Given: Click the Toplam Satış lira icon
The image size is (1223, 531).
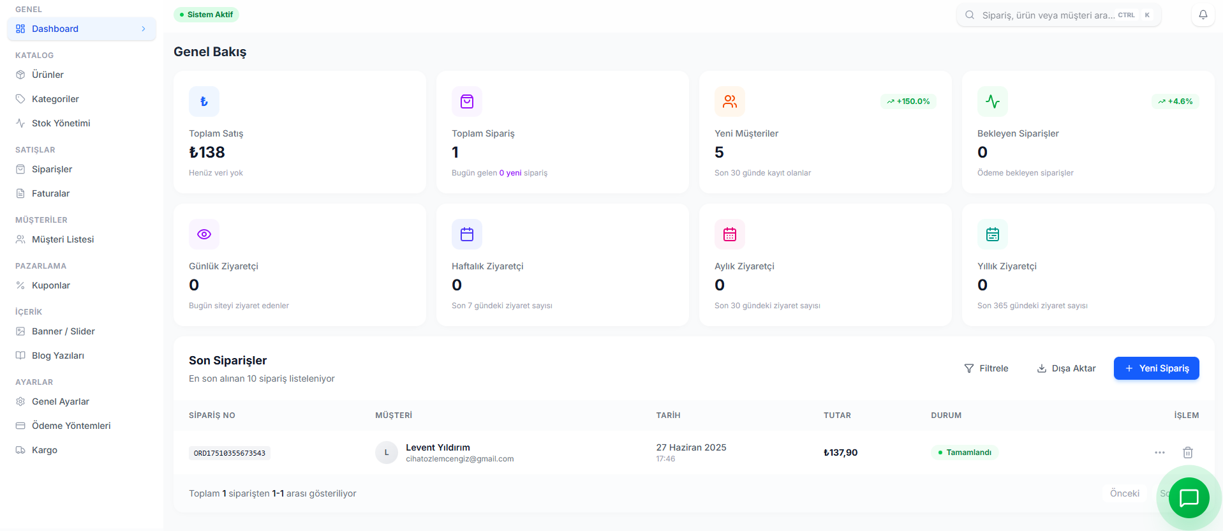Looking at the screenshot, I should pos(204,101).
